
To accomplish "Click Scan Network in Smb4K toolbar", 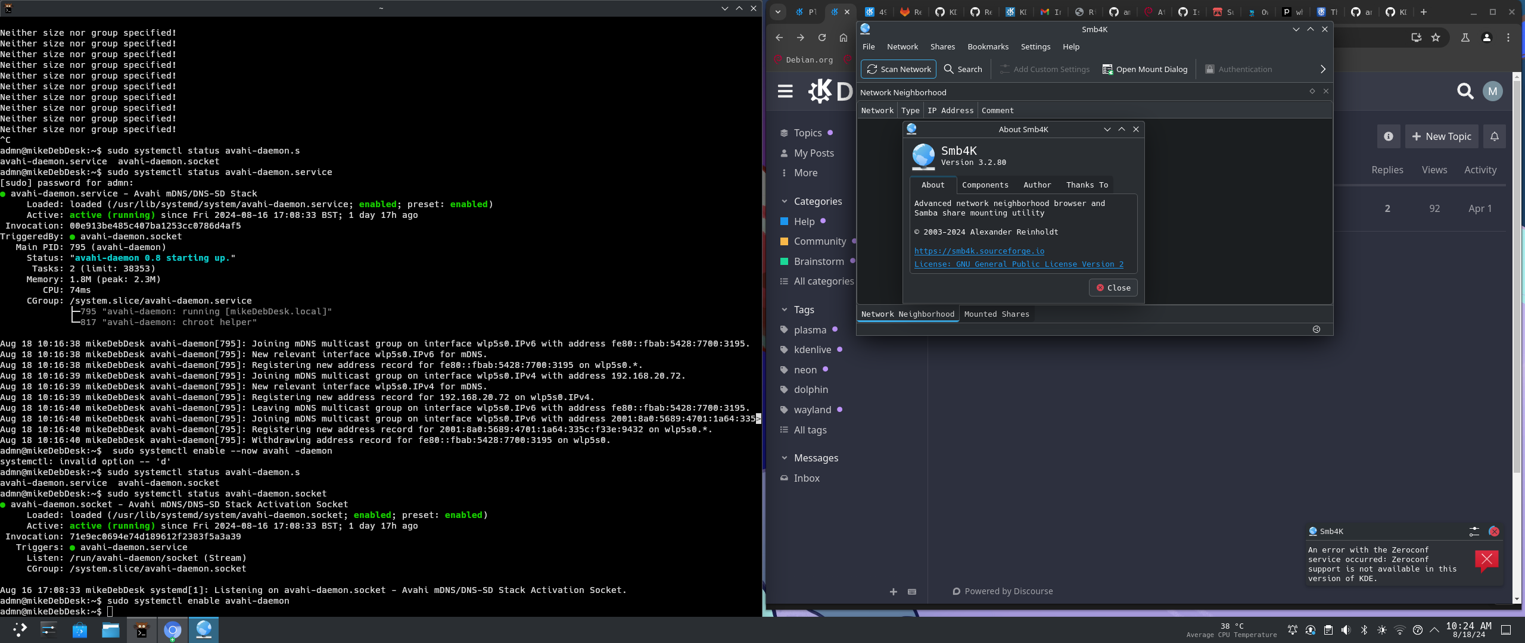I will [x=898, y=69].
